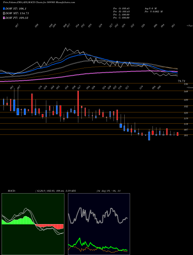
Task: Click the Pre V: 0.002 M value
Action: point(154,12)
